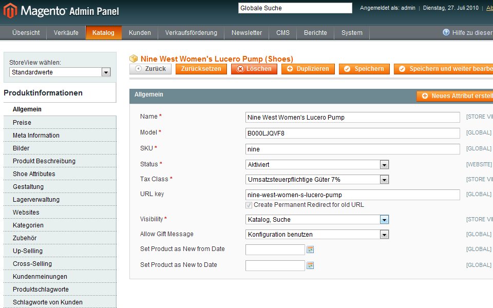The width and height of the screenshot is (493, 308).
Task: Expand the Allow Gift Message dropdown
Action: 317,235
